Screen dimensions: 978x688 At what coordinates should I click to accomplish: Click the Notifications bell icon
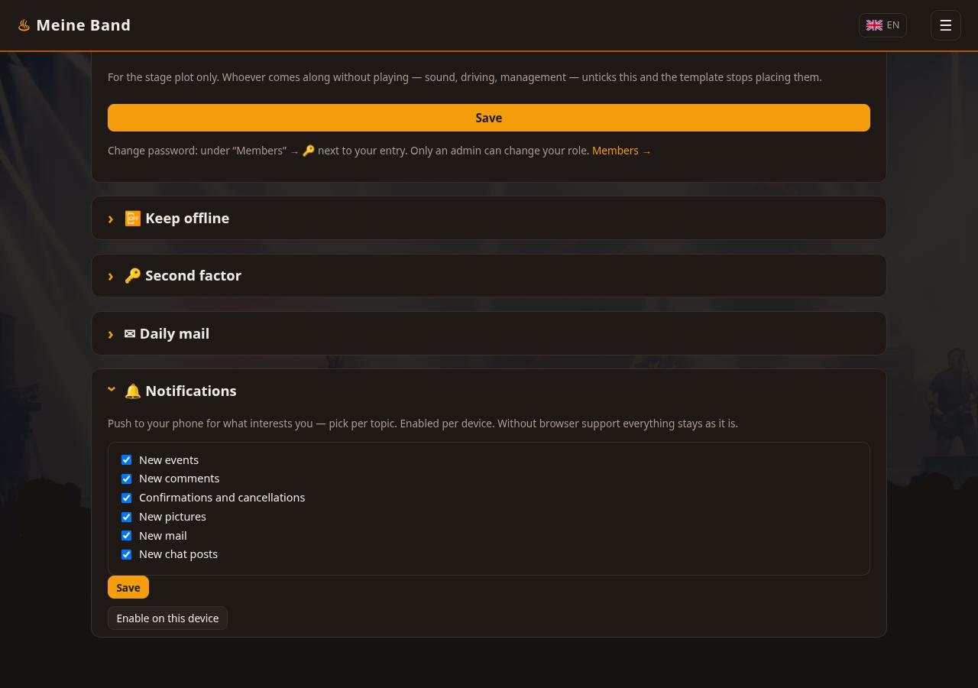tap(133, 391)
